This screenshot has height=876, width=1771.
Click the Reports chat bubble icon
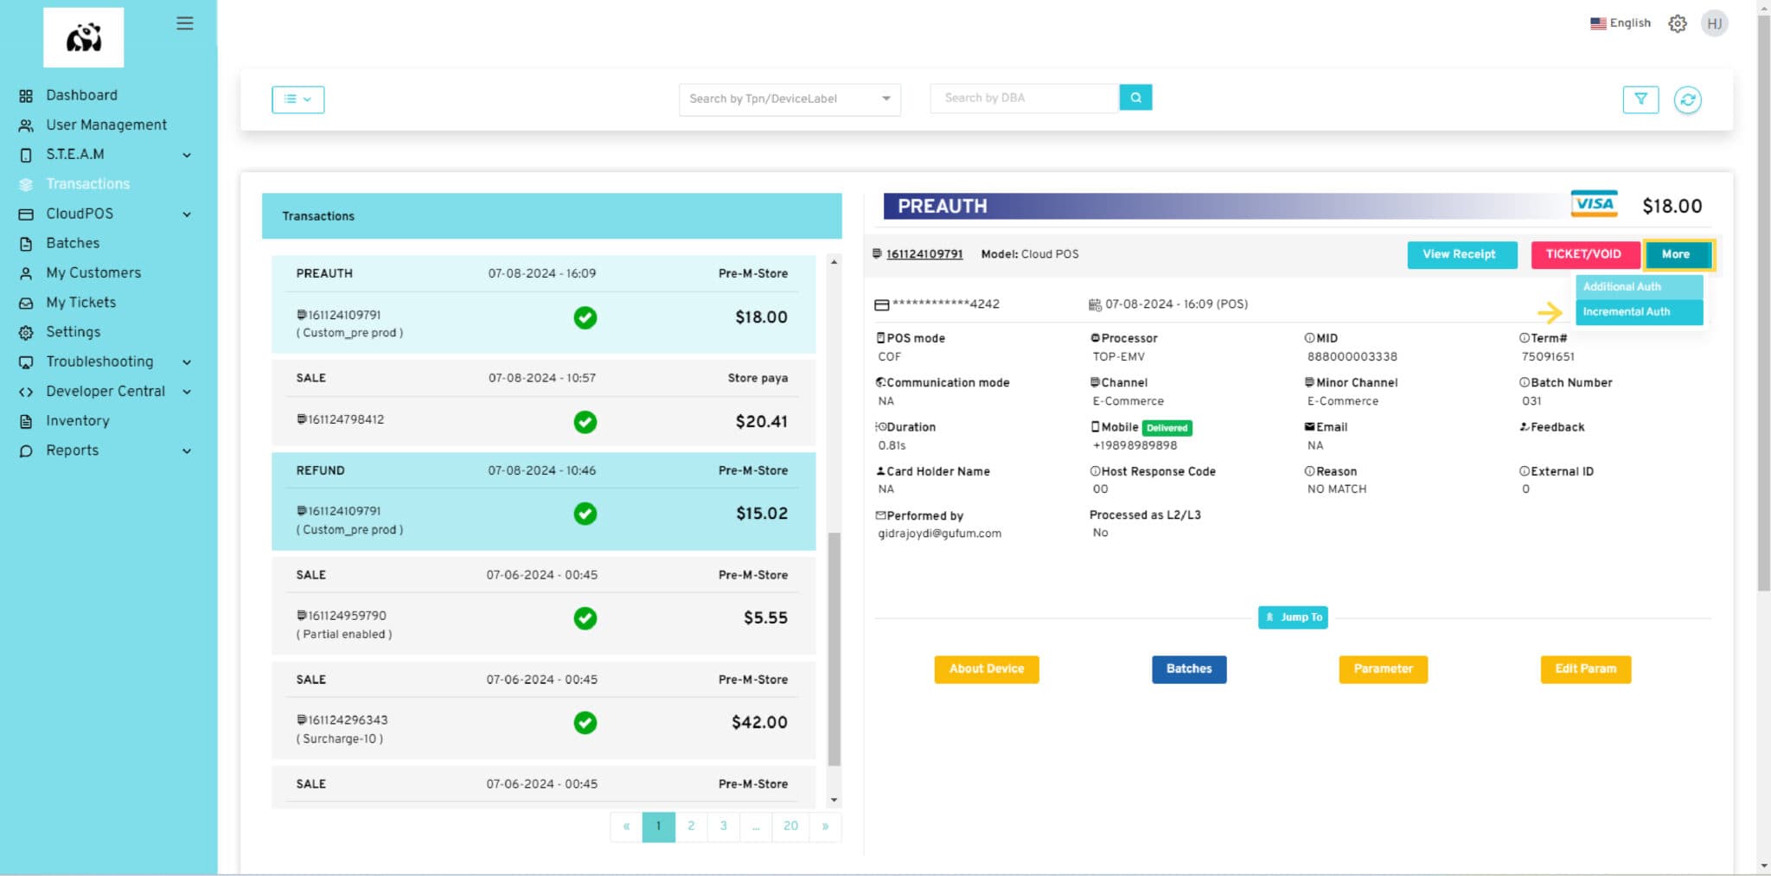26,451
